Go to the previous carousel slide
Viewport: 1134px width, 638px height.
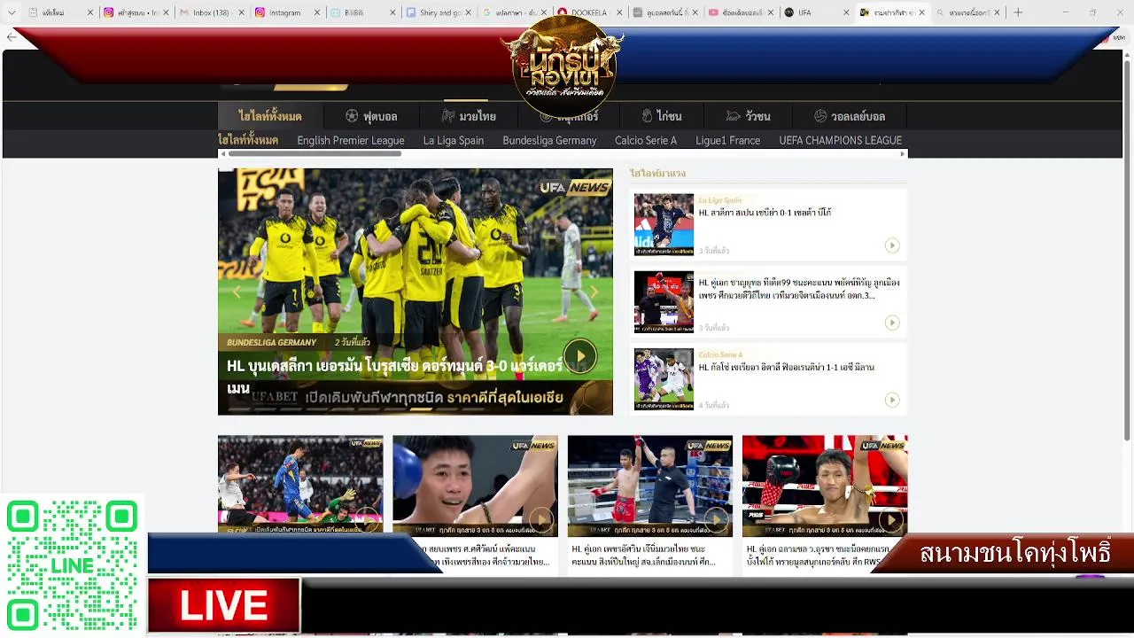[x=236, y=292]
